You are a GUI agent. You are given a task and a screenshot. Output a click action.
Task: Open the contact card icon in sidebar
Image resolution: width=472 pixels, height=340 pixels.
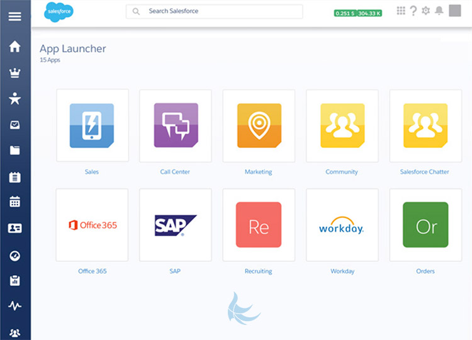pos(14,229)
